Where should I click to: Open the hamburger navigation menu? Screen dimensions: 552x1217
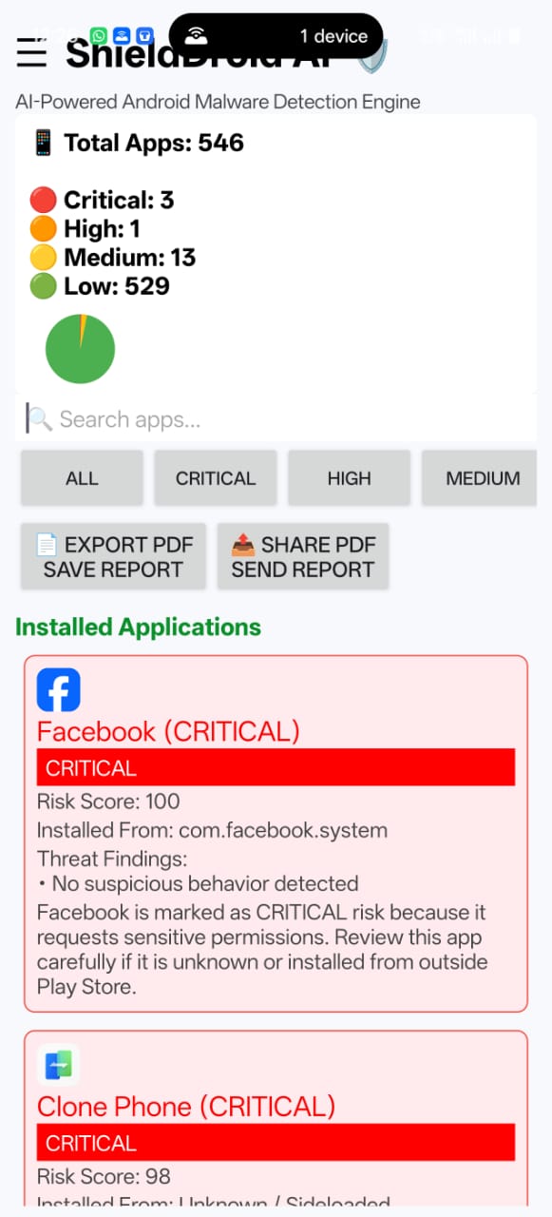[31, 53]
